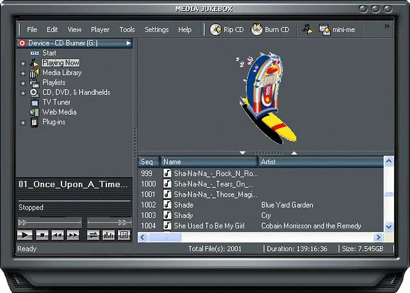This screenshot has width=410, height=293.
Task: Click the music notes toolbar icon
Action: click(x=307, y=29)
